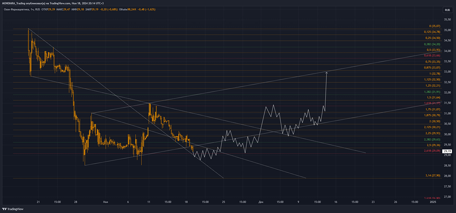Click price axis value 27,00
The width and height of the screenshot is (456, 213).
(448, 197)
